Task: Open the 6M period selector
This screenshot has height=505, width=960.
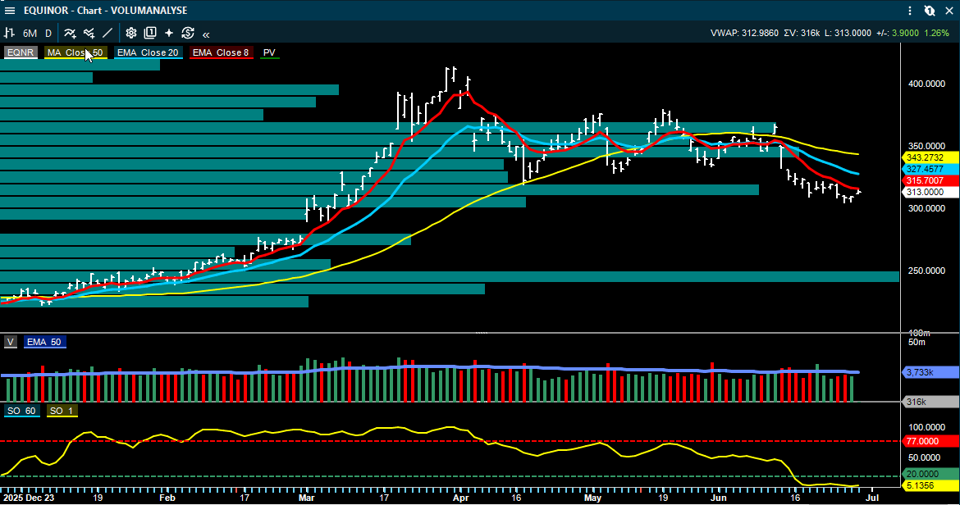Action: coord(30,34)
